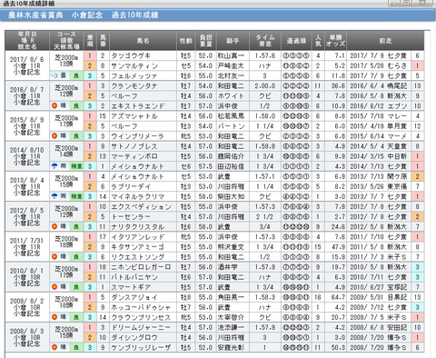Image resolution: width=436 pixels, height=358 pixels.
Task: Select the 2016/ 8/ 7 小倉記念 race cell
Action: (x=27, y=95)
